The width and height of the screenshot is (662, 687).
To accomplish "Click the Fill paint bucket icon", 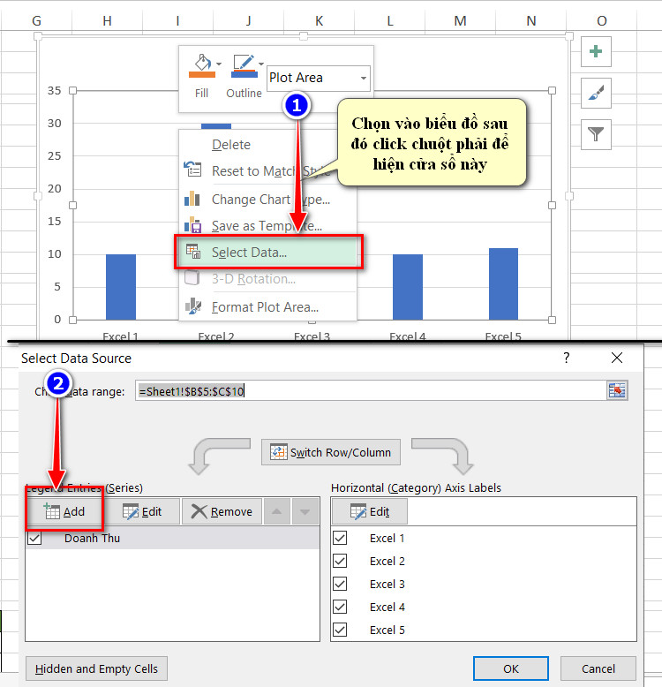I will tap(202, 66).
